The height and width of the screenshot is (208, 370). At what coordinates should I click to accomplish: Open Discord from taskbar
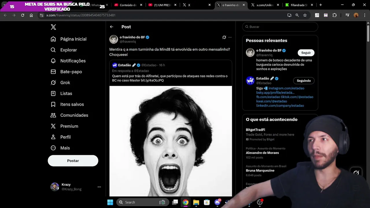click(x=217, y=202)
